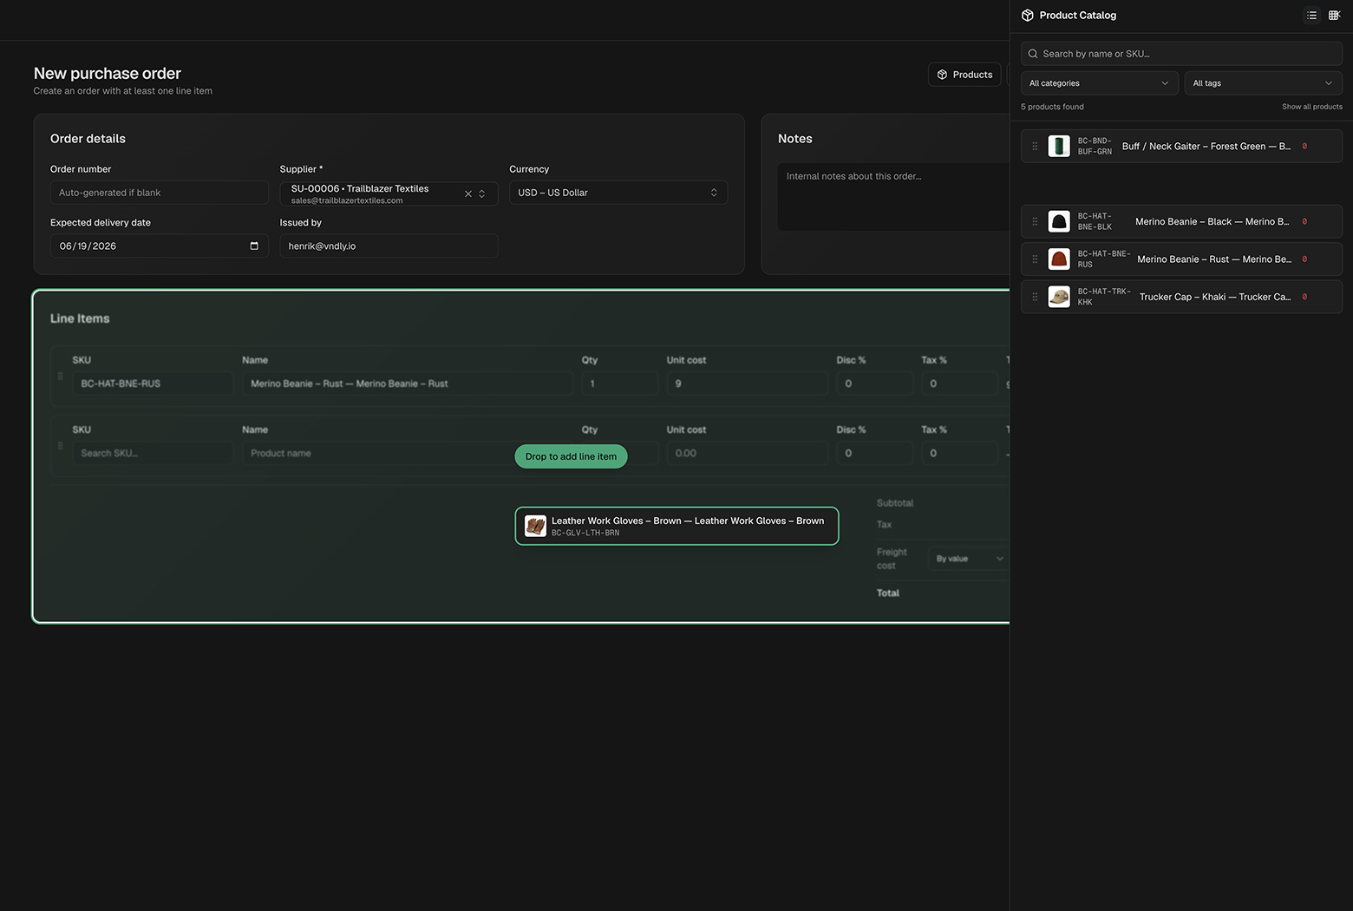
Task: Click the Unit cost field showing 9
Action: (747, 383)
